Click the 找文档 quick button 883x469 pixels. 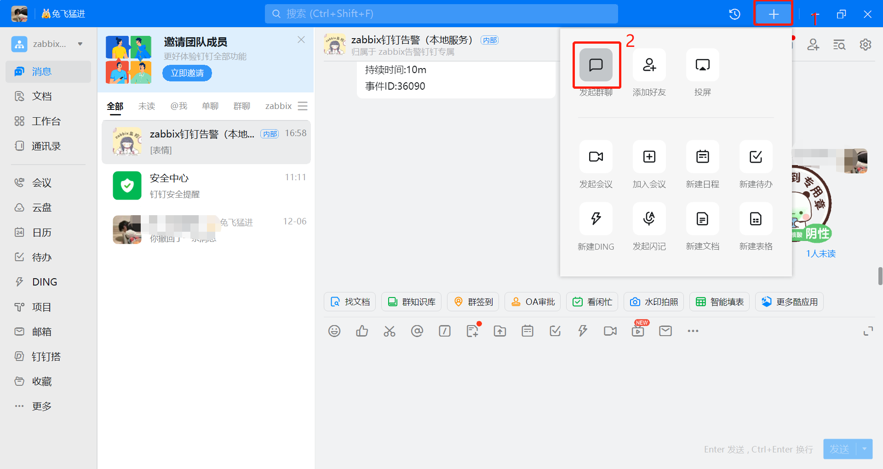[350, 302]
